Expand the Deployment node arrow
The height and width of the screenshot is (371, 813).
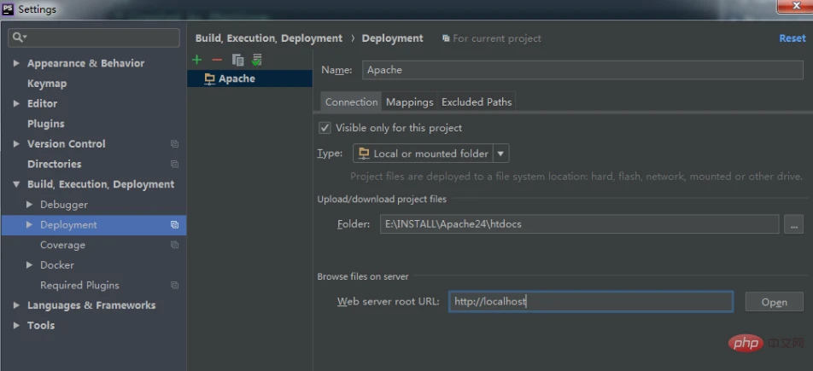tap(30, 225)
